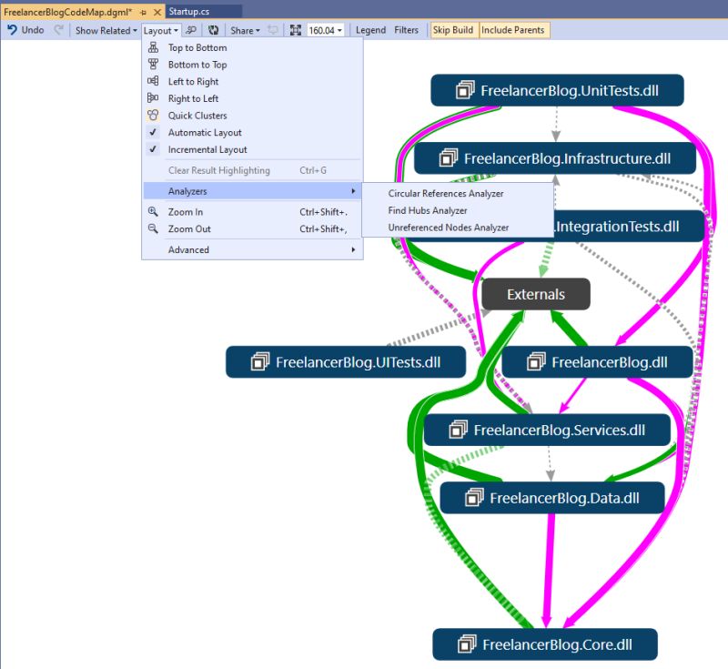
Task: Open the Share dropdown
Action: pos(242,29)
